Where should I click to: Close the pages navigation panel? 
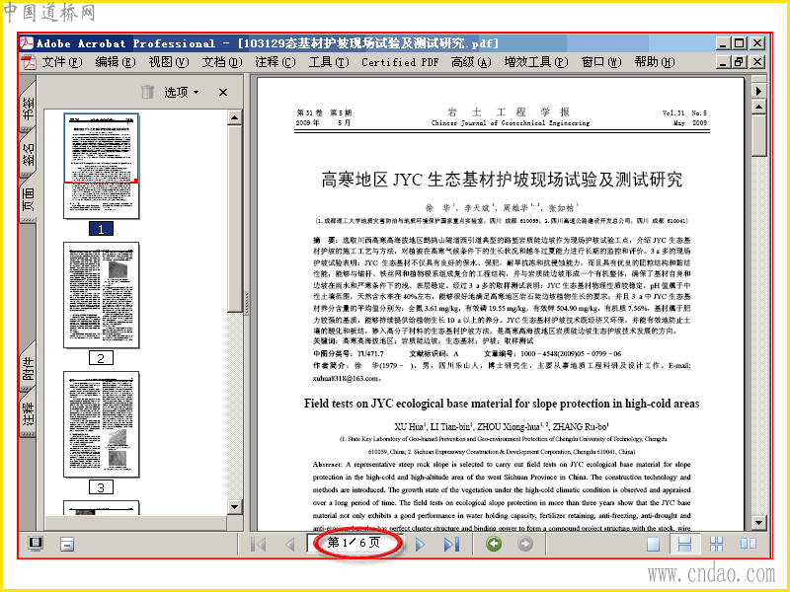click(223, 92)
